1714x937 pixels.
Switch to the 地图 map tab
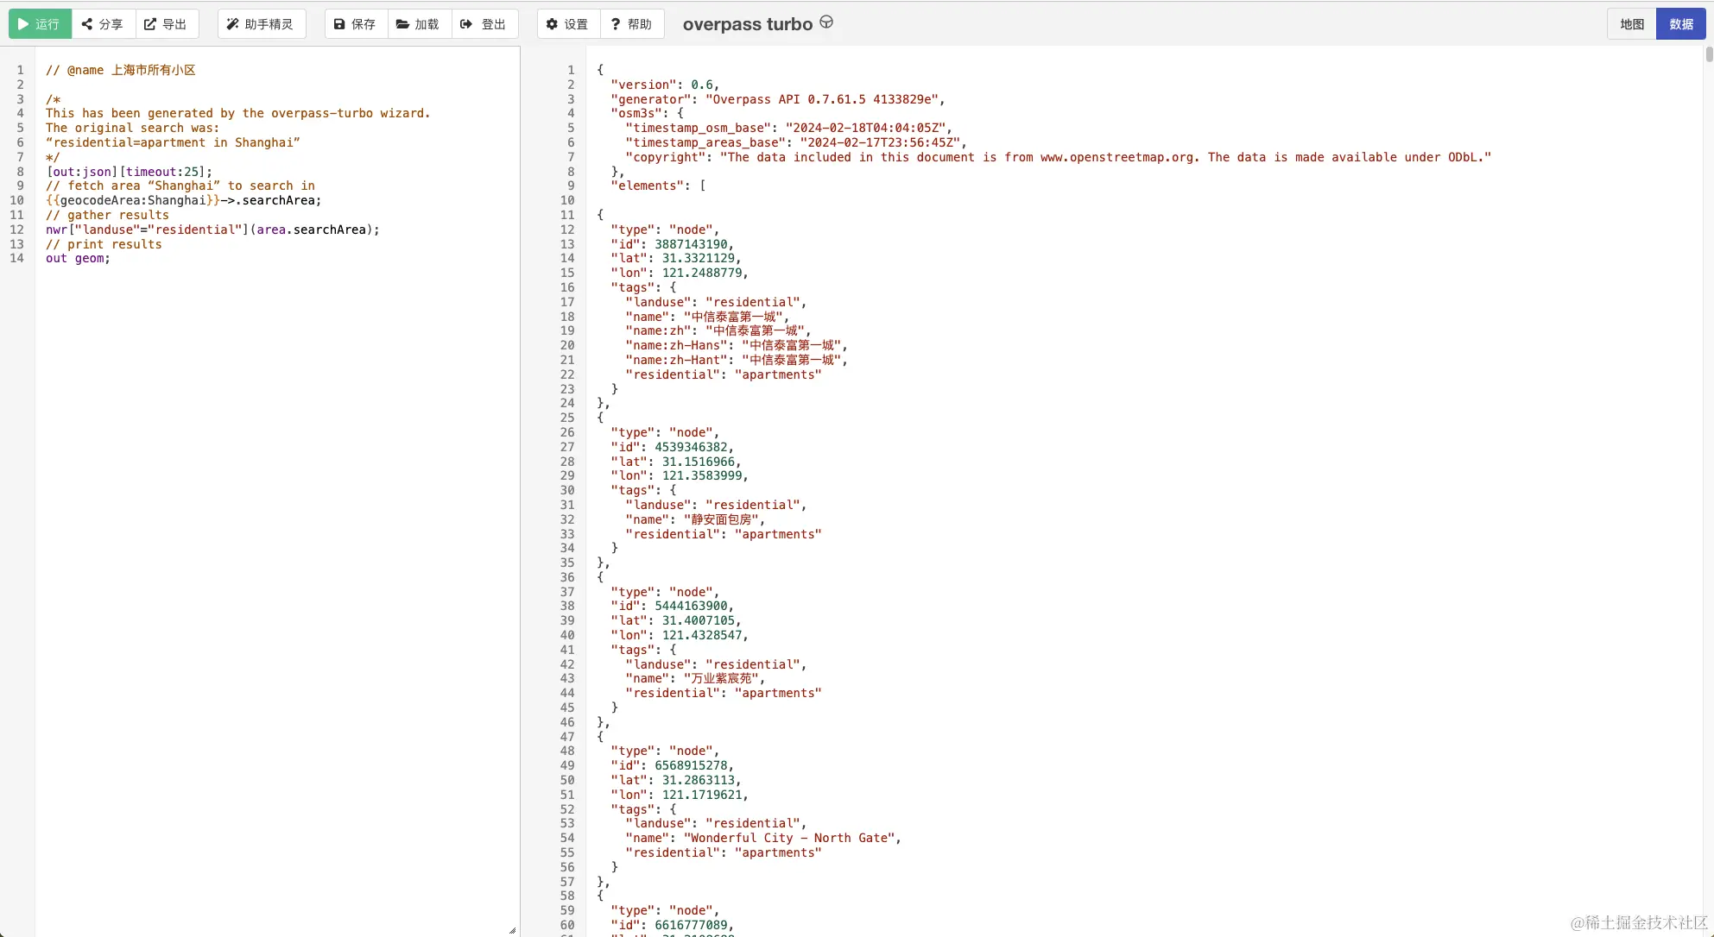point(1631,24)
